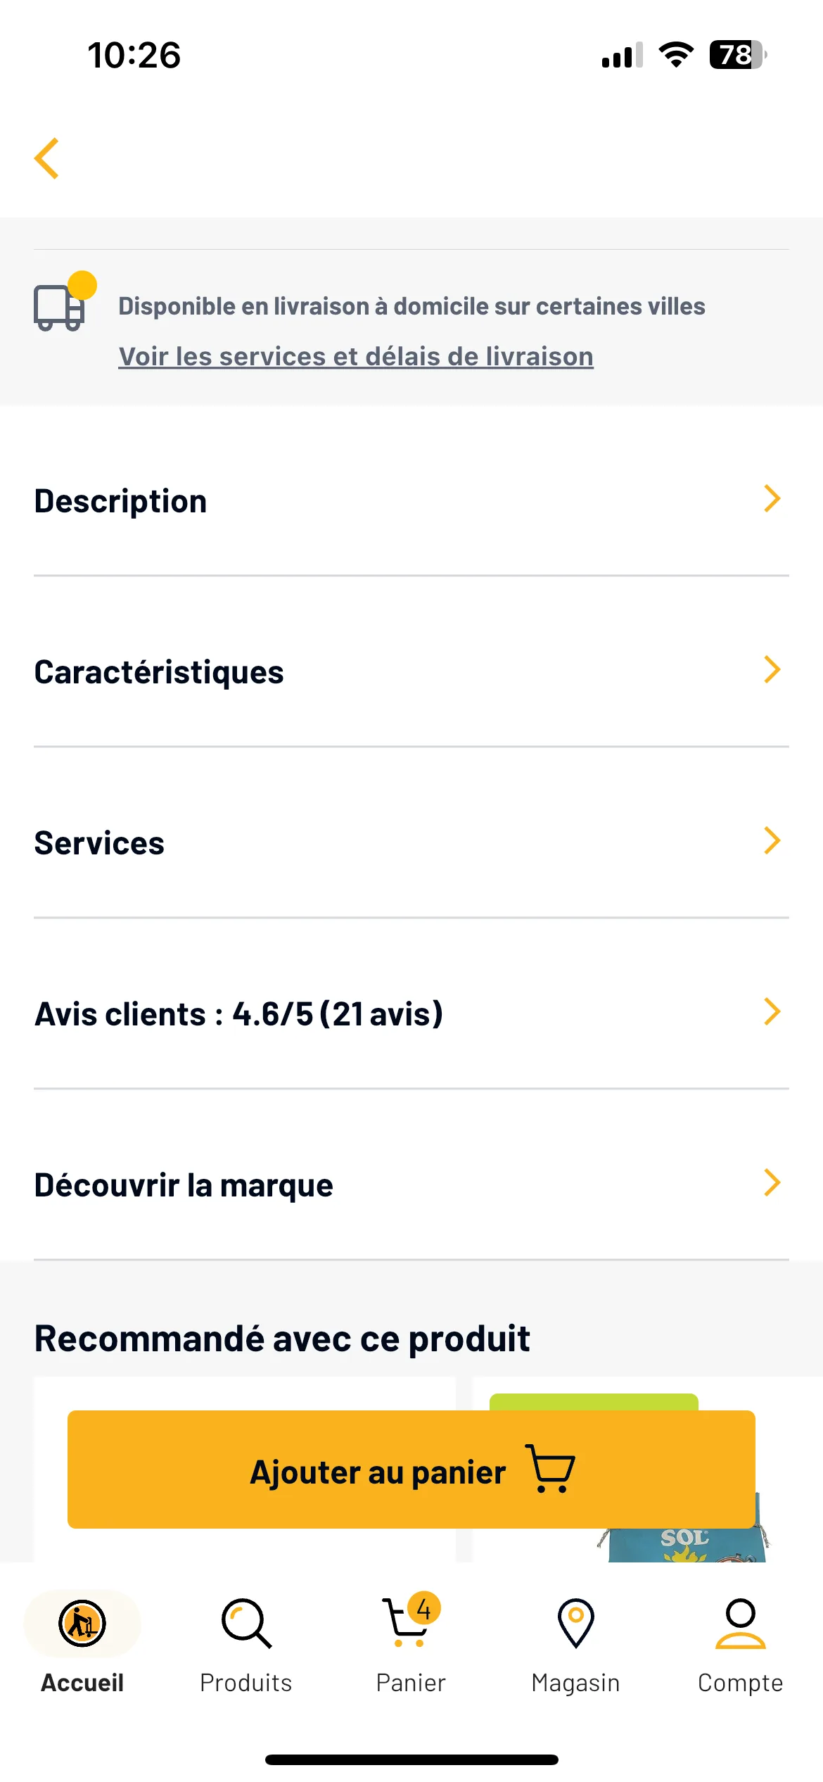Expand the Description section chevron
The width and height of the screenshot is (823, 1782).
coord(772,498)
